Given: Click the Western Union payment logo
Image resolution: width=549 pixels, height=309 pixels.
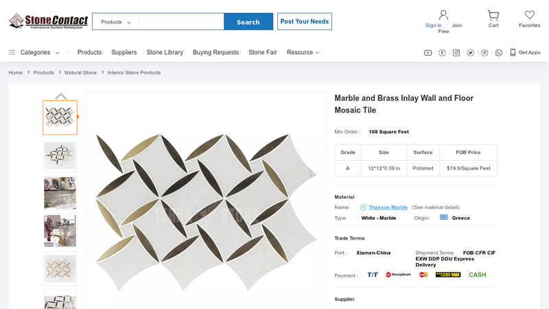Looking at the screenshot, I should 448,275.
